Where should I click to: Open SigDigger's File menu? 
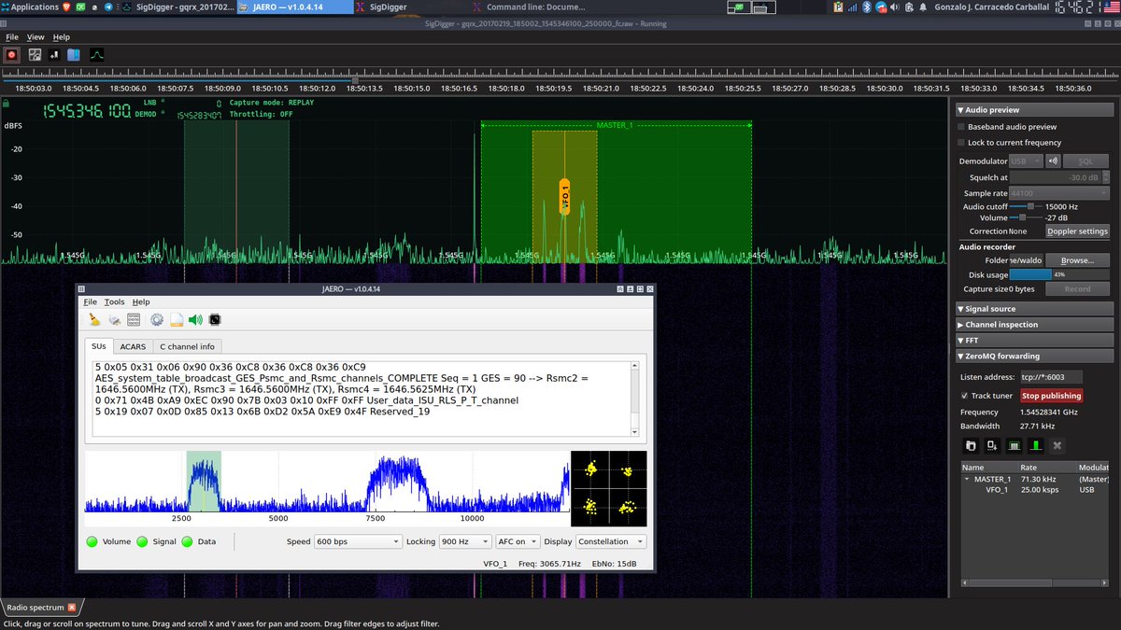pos(12,37)
